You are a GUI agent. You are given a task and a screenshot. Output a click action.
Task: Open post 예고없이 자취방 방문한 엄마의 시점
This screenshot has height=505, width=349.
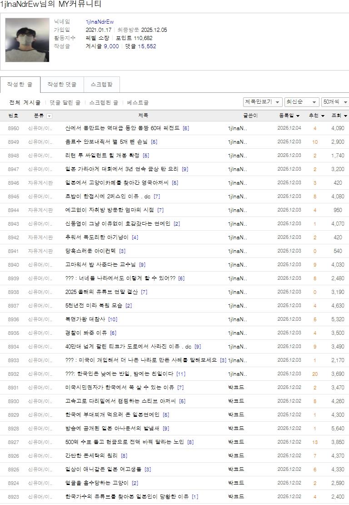(110, 210)
